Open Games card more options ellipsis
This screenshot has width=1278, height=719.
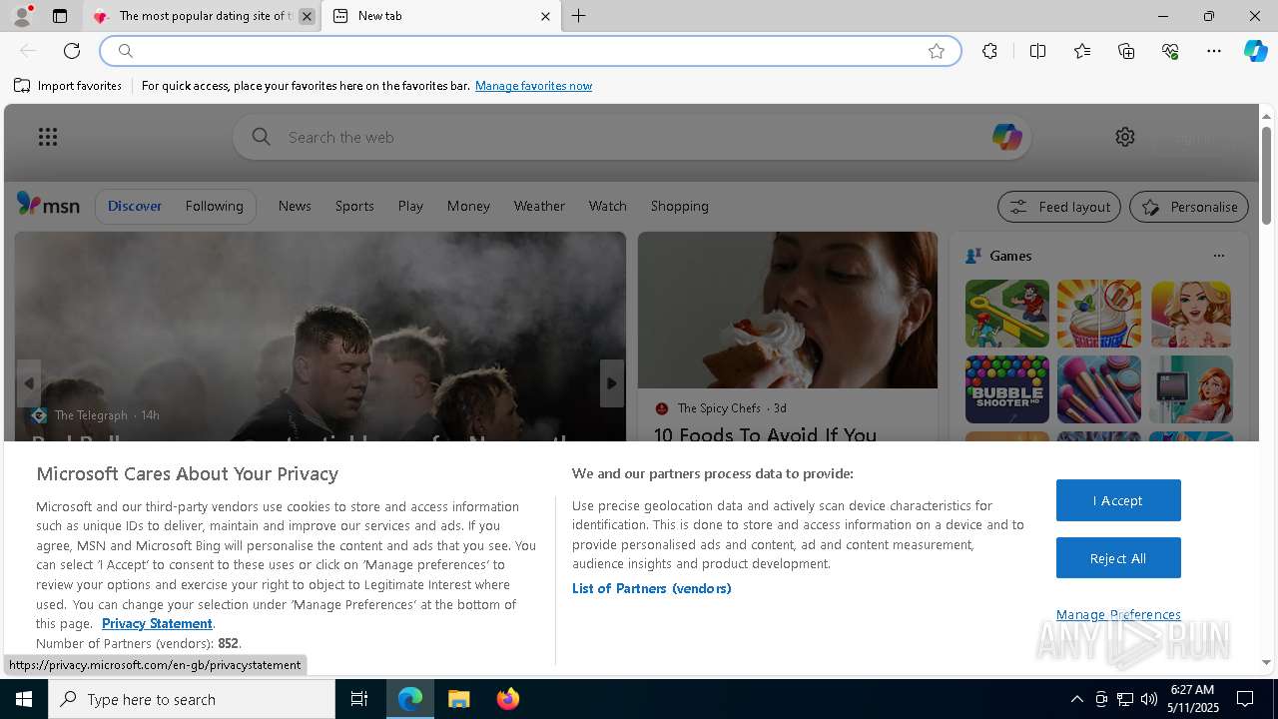click(x=1219, y=256)
